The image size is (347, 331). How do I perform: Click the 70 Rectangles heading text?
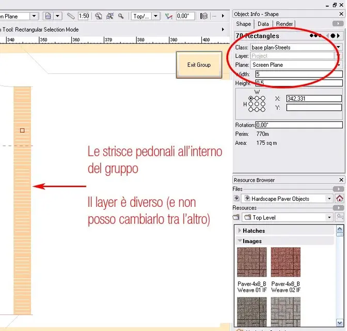pyautogui.click(x=257, y=36)
